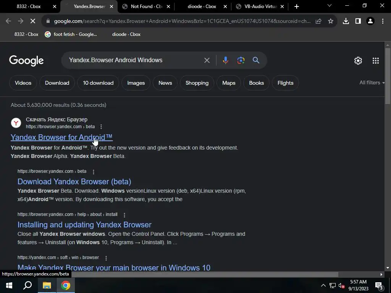Switch to the Not Found · Cbox tab

click(147, 6)
